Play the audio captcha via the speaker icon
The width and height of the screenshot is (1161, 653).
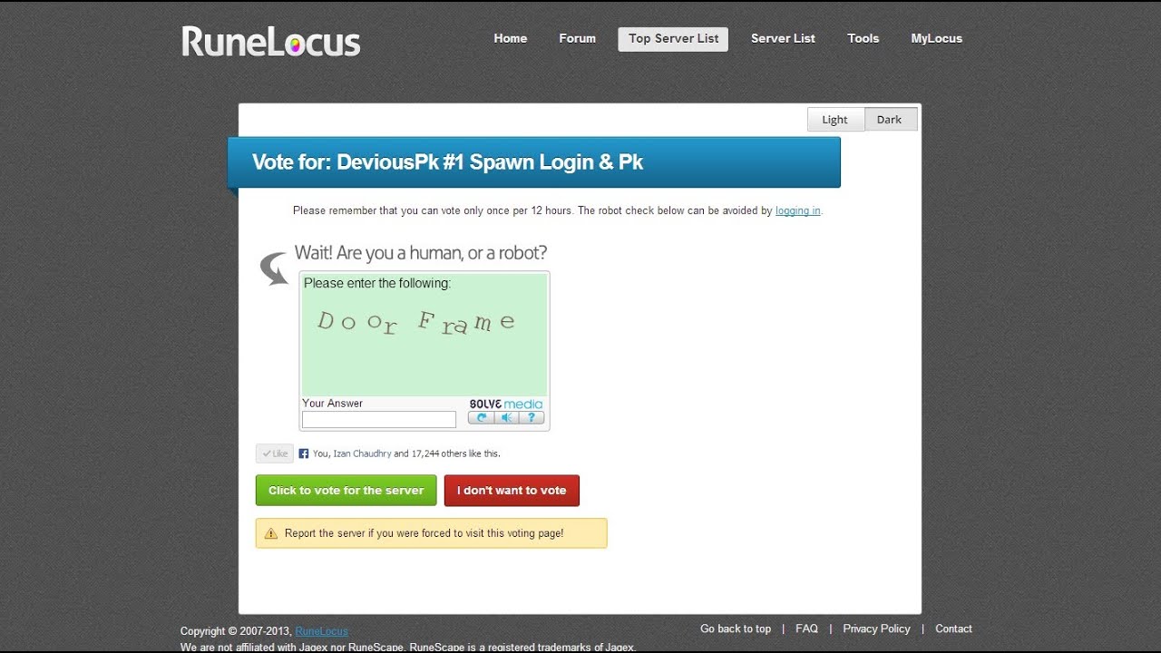[506, 418]
